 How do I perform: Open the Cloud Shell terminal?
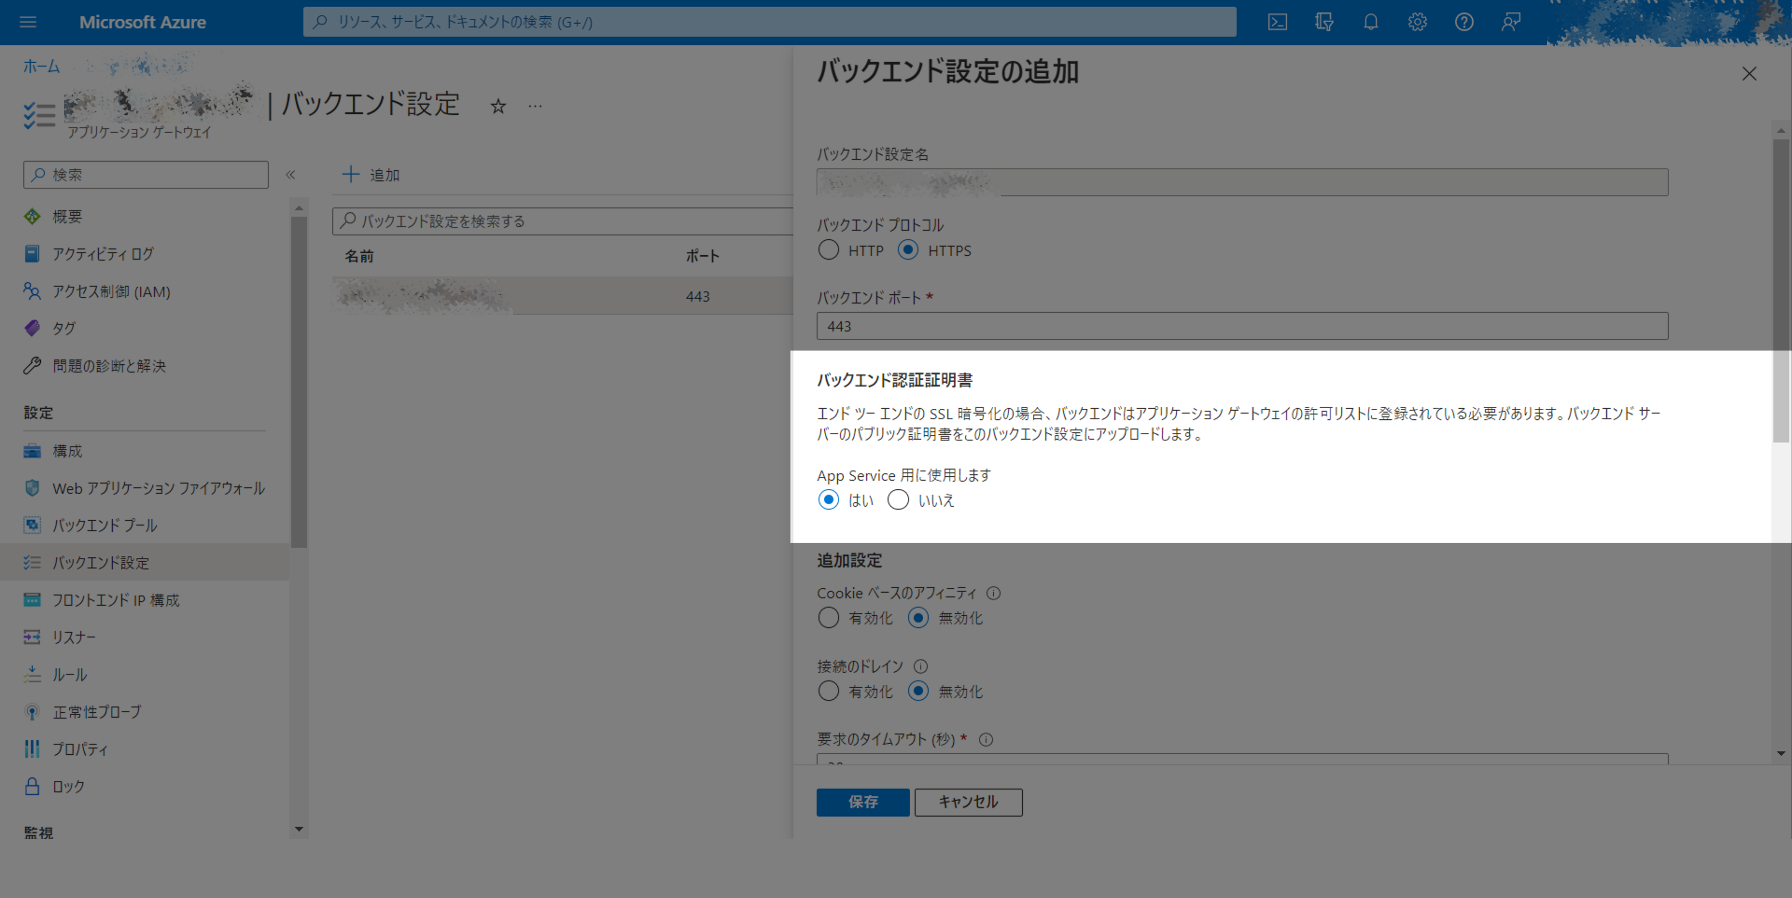[1277, 22]
